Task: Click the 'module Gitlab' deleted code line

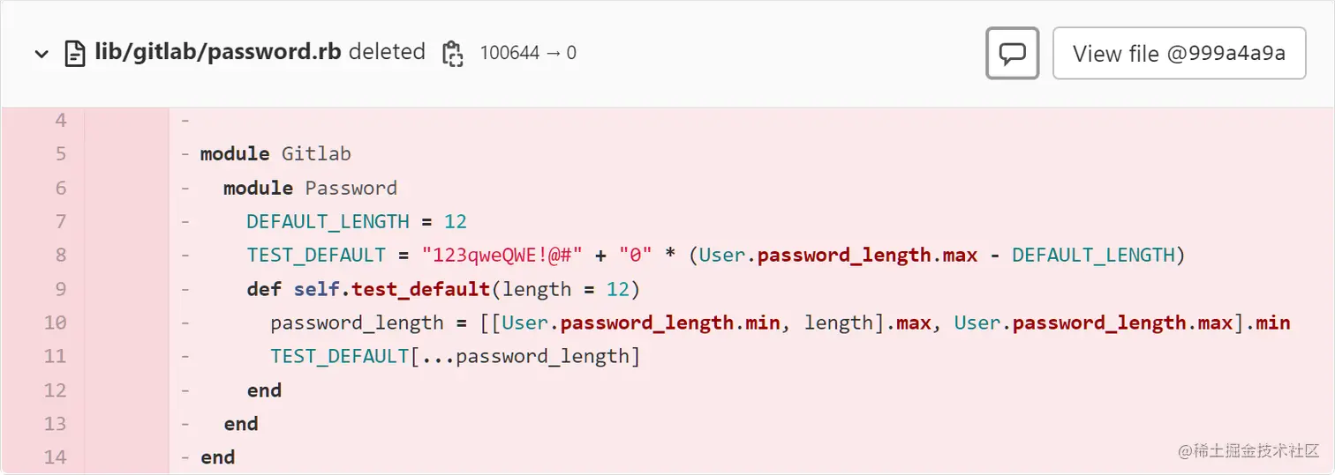Action: tap(275, 154)
